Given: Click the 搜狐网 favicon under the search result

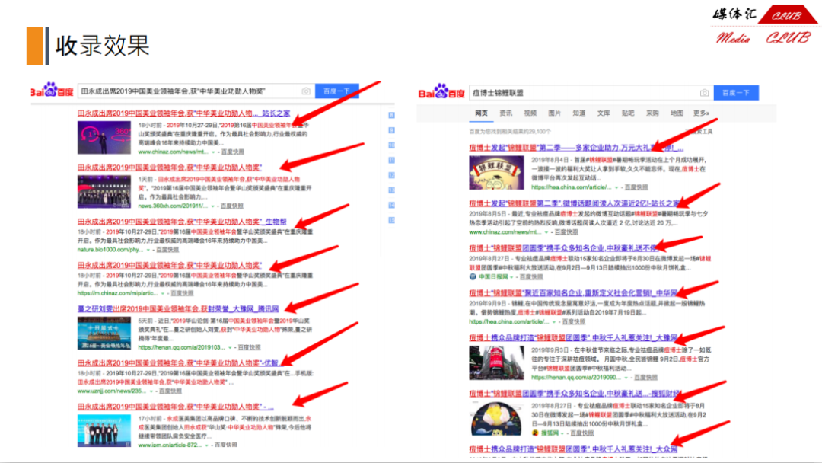Looking at the screenshot, I should coord(535,432).
